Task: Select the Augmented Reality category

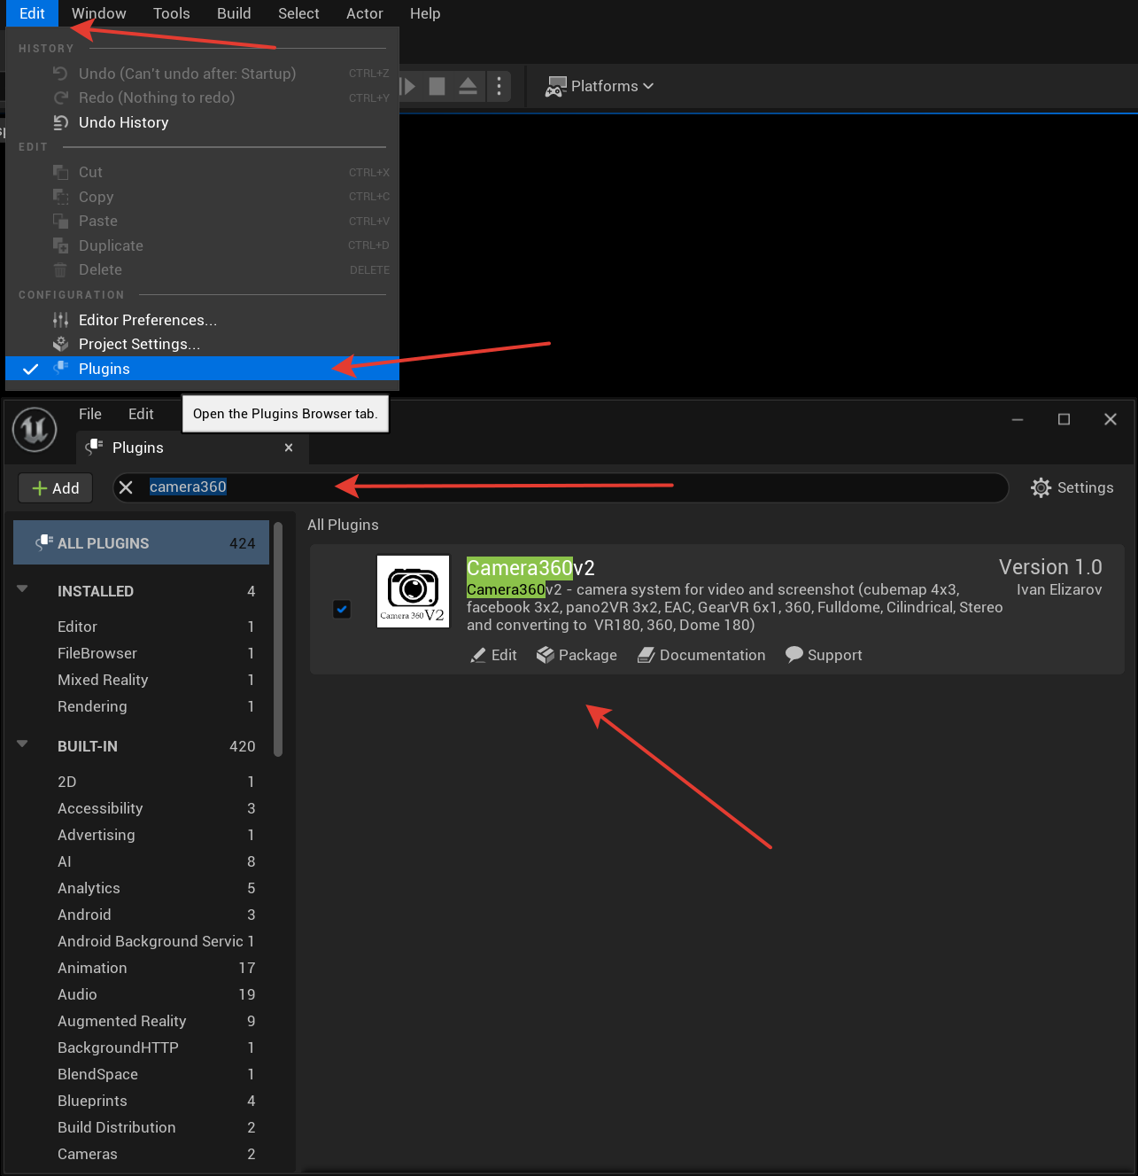Action: tap(142, 1021)
